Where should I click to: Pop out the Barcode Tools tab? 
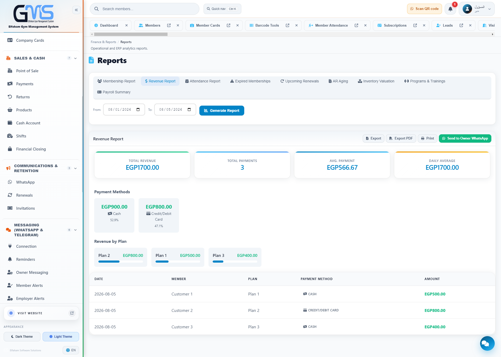(287, 25)
